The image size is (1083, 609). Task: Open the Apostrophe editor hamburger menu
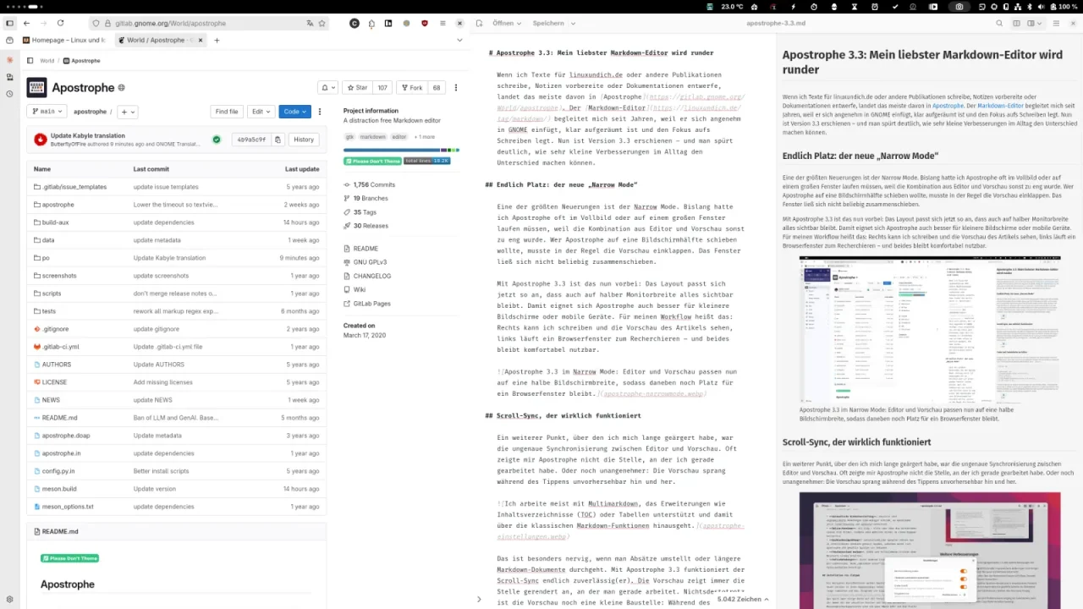point(1055,23)
